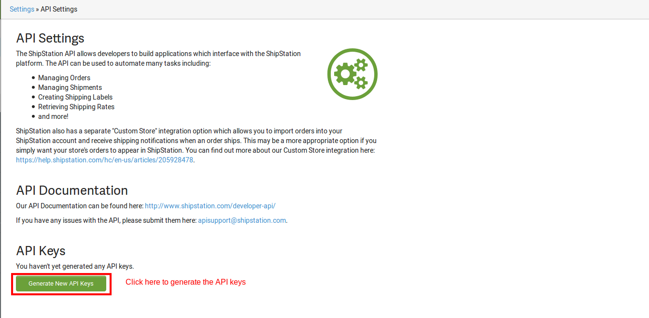649x318 pixels.
Task: Click the "and more!" bullet item
Action: coord(53,116)
